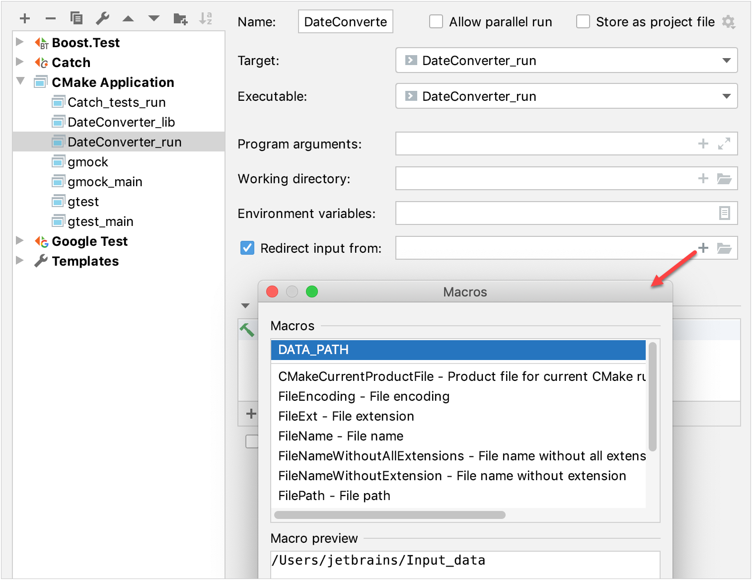Screen dimensions: 752x581
Task: Add a new run configuration
Action: 24,18
